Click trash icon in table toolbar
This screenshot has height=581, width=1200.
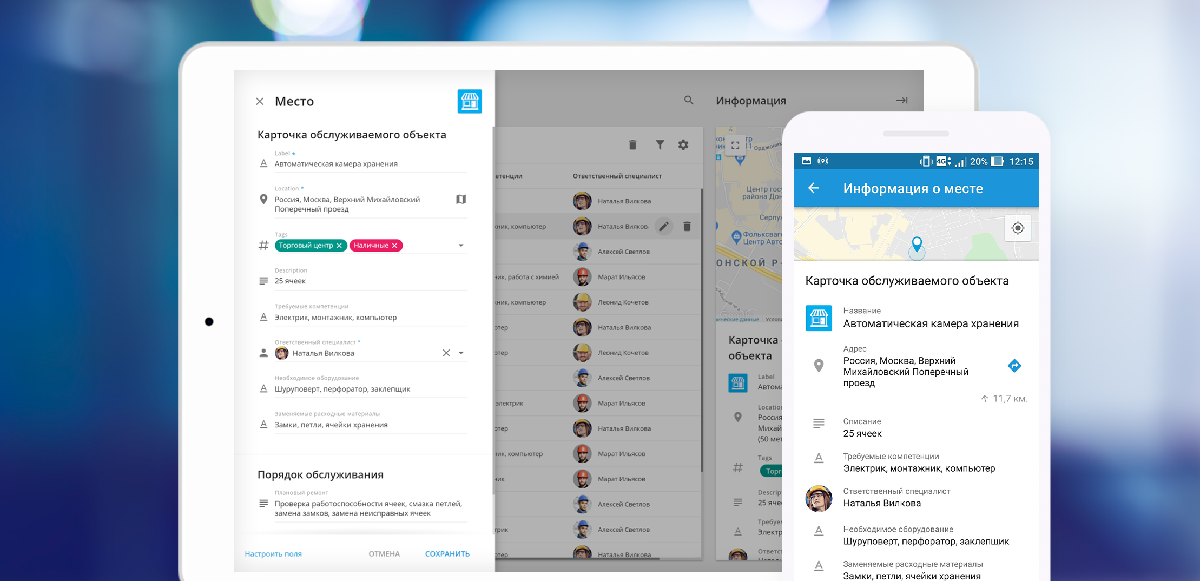pos(632,144)
